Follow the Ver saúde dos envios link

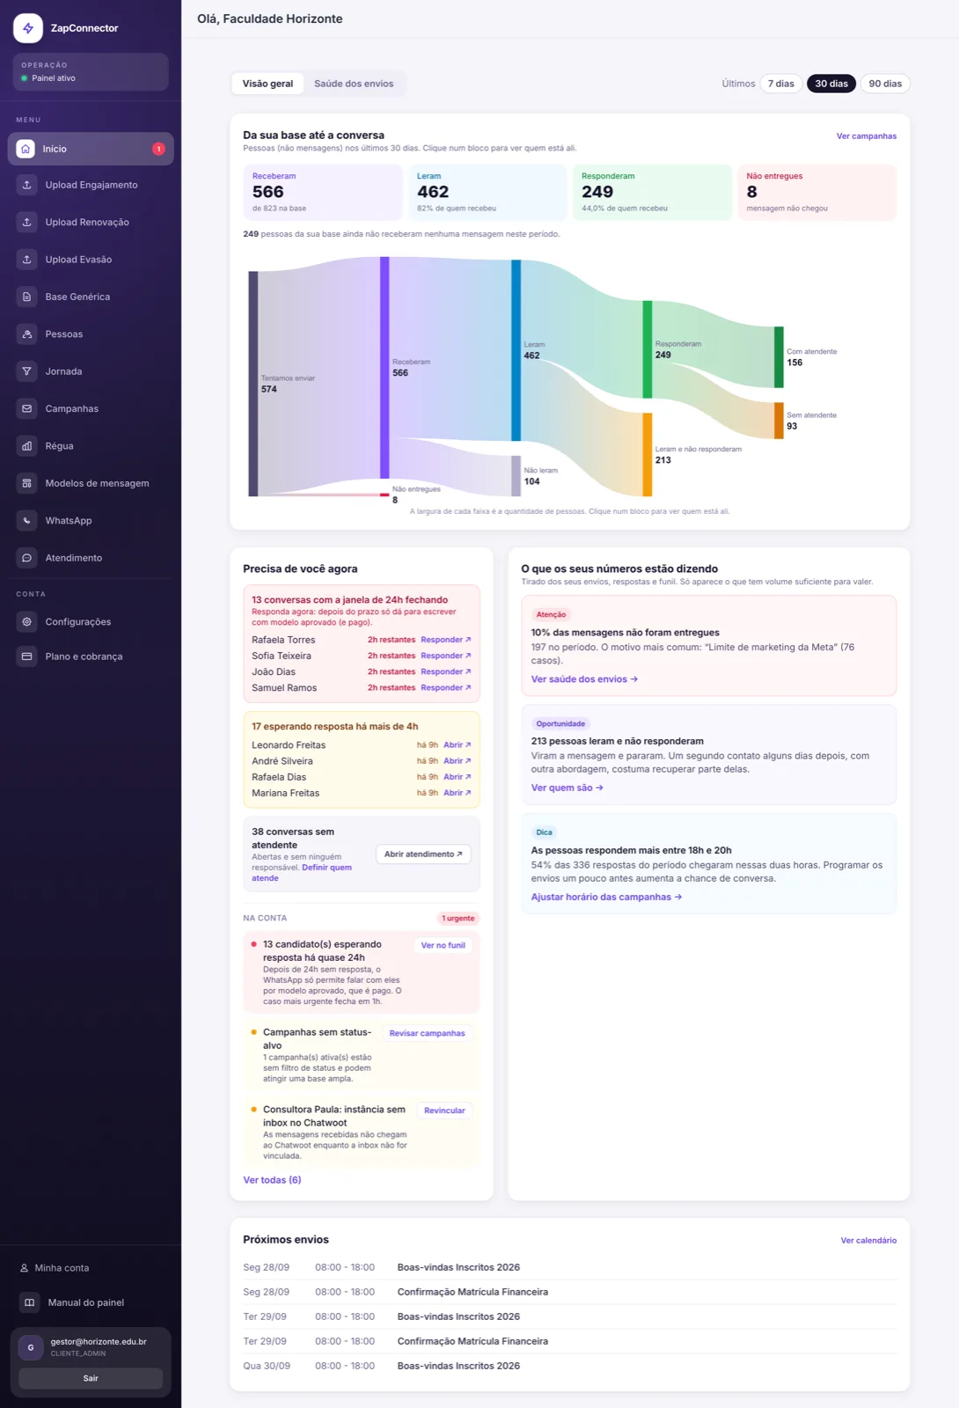click(584, 679)
